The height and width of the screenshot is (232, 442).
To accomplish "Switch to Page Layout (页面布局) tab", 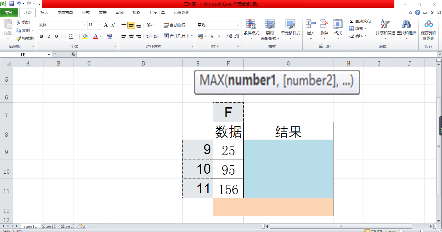I will (x=65, y=13).
